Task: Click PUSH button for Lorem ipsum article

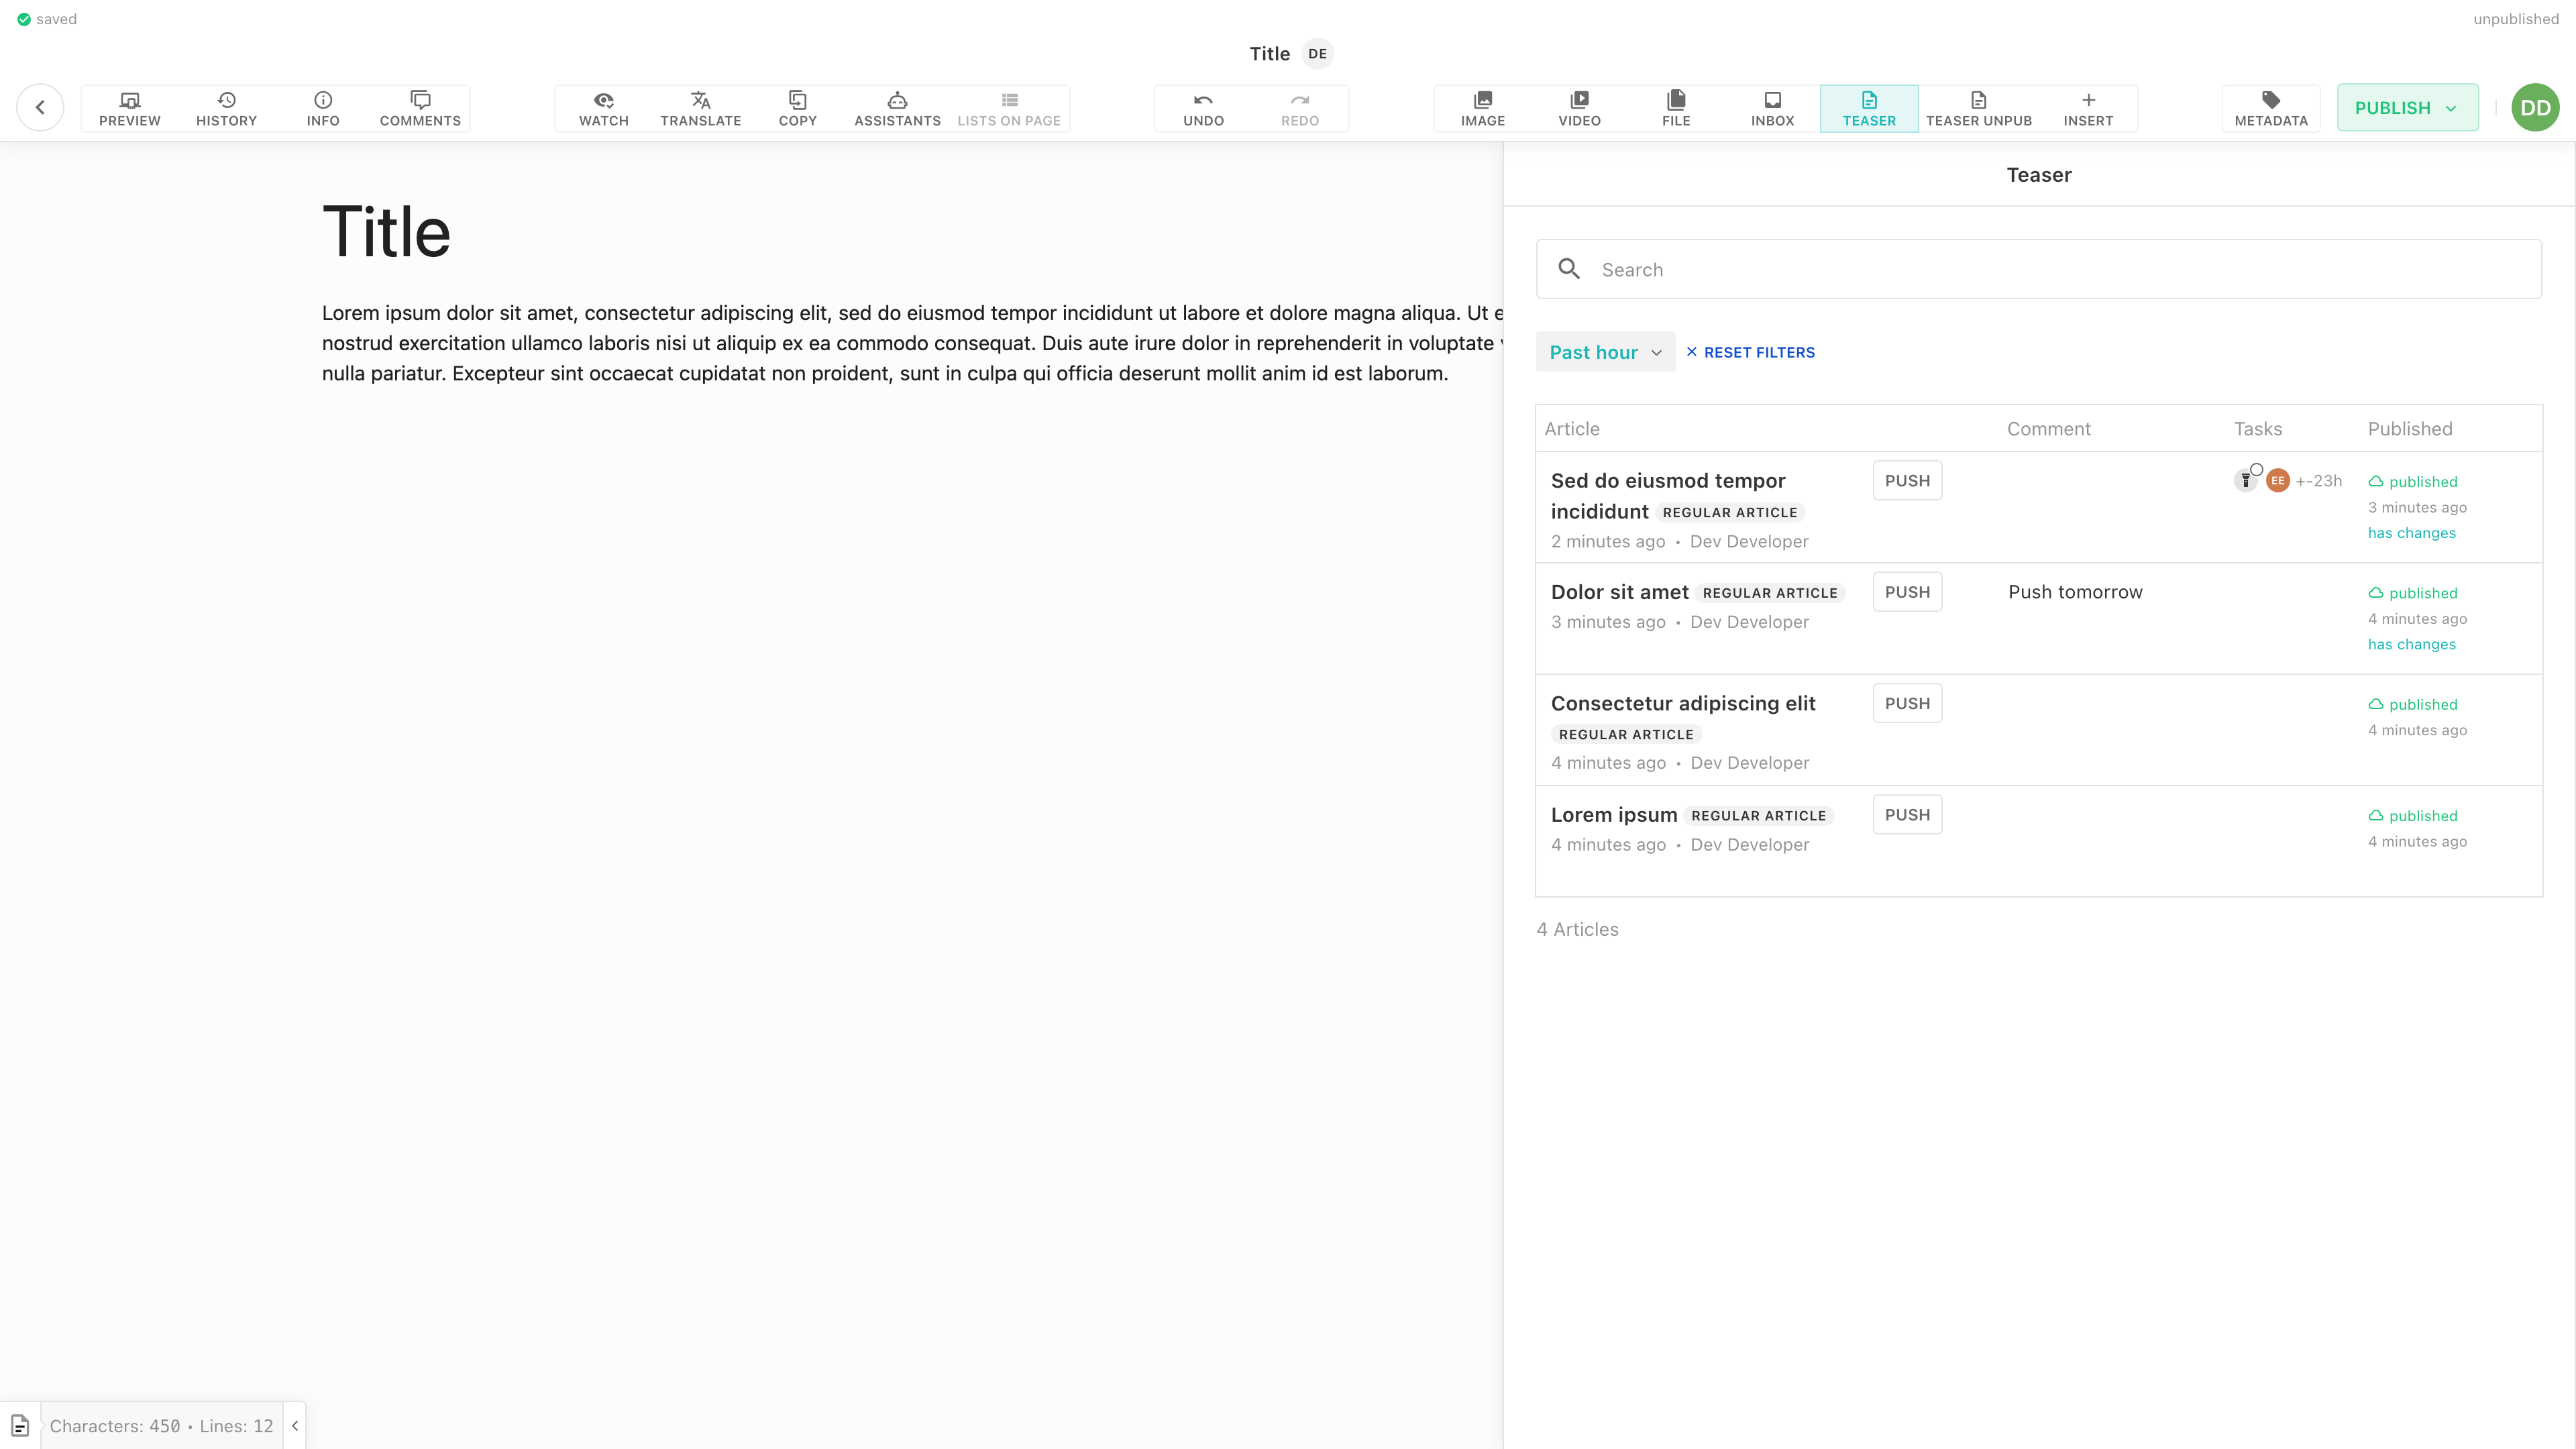Action: pyautogui.click(x=1907, y=814)
